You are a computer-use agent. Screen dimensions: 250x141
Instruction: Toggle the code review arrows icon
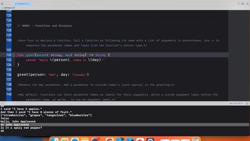pos(238,4)
